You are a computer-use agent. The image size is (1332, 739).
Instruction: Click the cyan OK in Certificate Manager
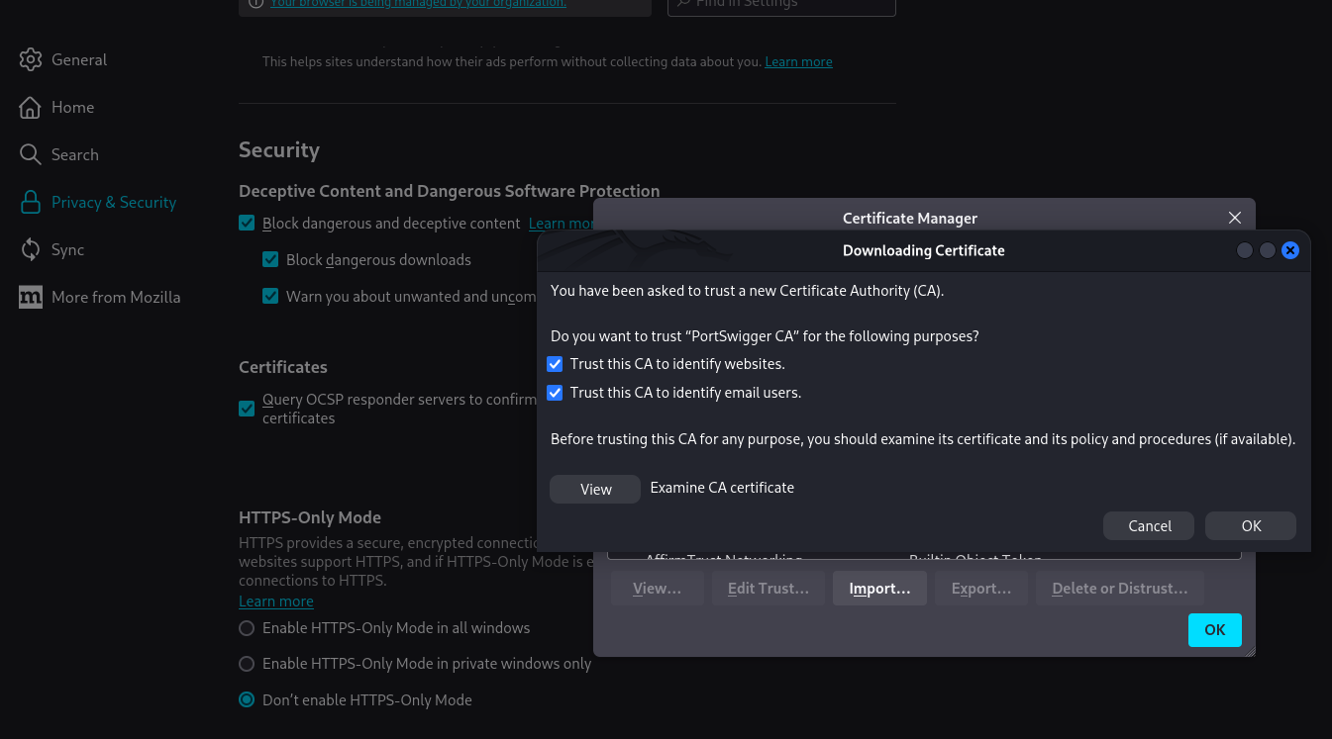pyautogui.click(x=1215, y=629)
